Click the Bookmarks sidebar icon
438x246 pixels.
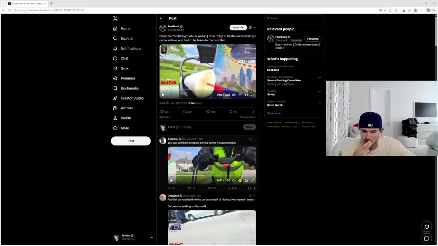115,88
